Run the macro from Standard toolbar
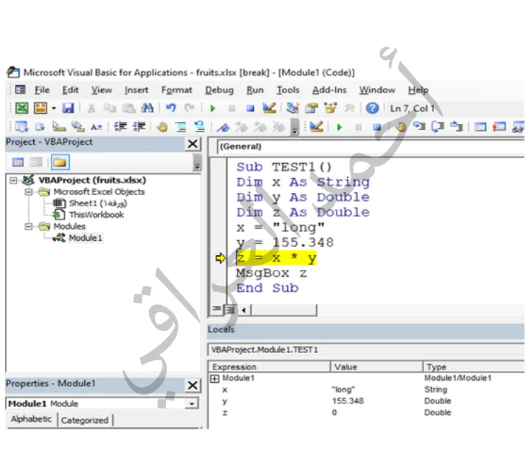The height and width of the screenshot is (469, 531). pos(213,109)
